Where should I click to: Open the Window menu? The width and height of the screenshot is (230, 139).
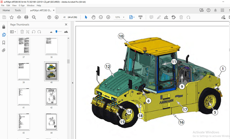pos(30,6)
